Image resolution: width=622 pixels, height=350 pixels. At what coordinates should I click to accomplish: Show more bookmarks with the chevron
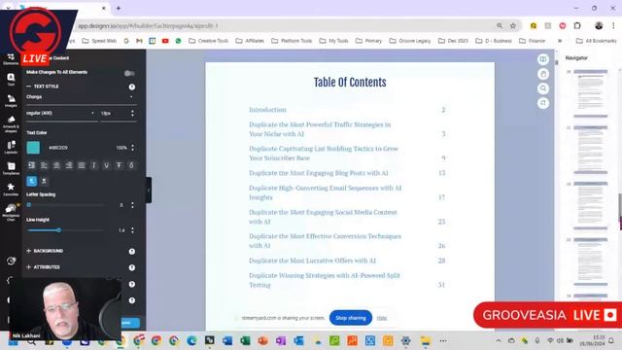coord(560,41)
